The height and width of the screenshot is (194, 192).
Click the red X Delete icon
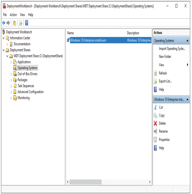[155, 123]
